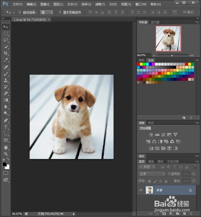Image resolution: width=201 pixels, height=217 pixels.
Task: Click the delete layer trash icon
Action: click(x=191, y=214)
